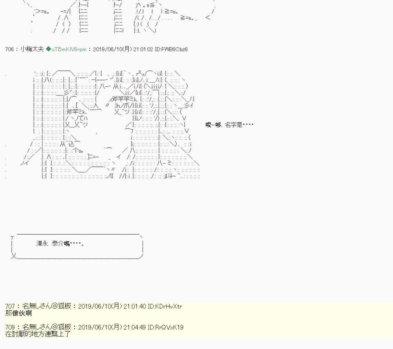Click the speech box text 澤永 泰介嗎
Screen dimensions: 393x349
pos(60,244)
